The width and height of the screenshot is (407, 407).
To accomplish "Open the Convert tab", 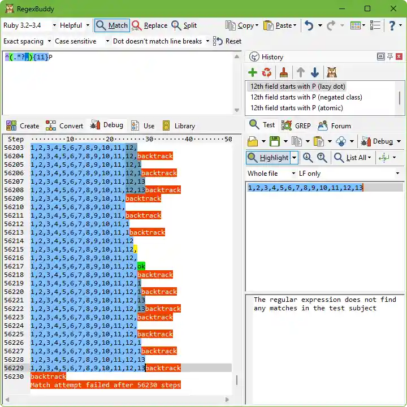I will 64,126.
